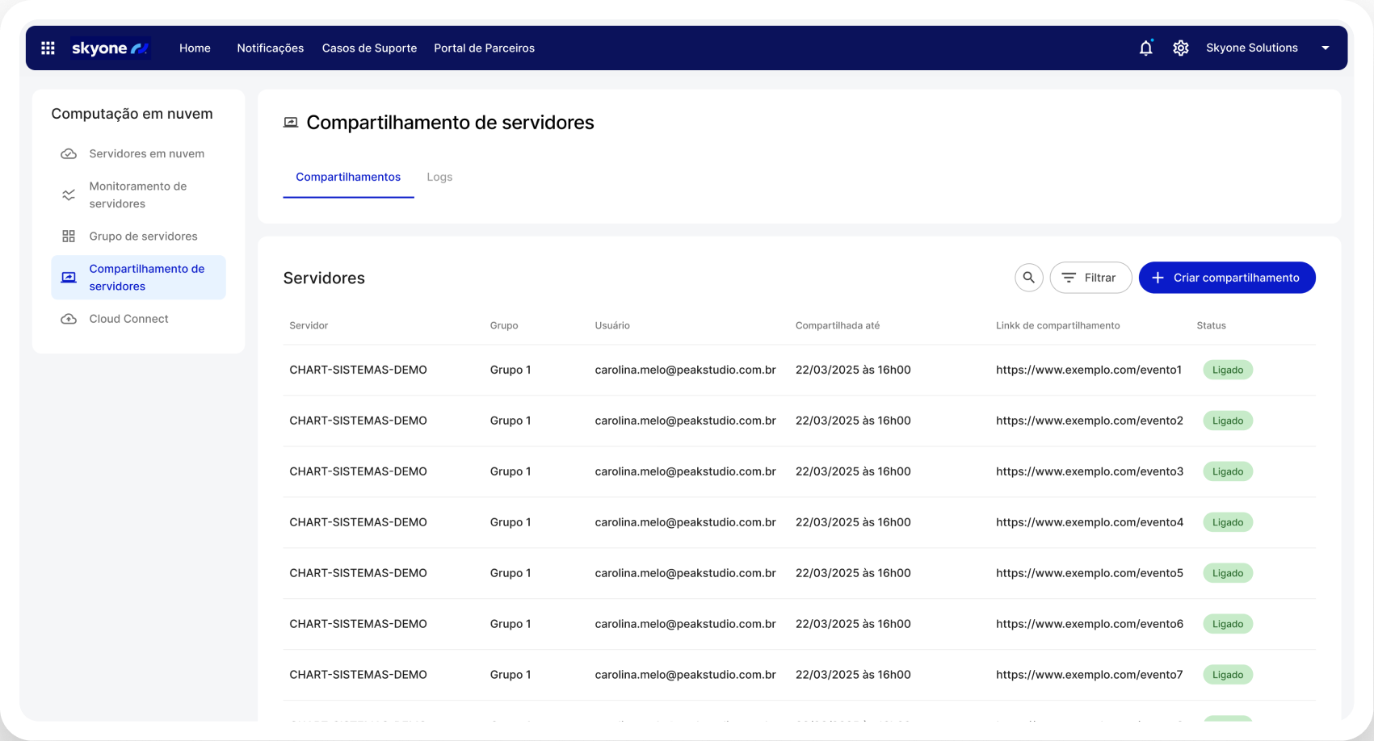Open the evento3 sharing link
Viewport: 1374px width, 741px height.
pos(1089,471)
